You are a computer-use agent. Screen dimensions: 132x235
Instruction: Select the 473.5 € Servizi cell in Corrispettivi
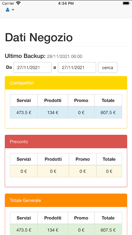coord(24,113)
